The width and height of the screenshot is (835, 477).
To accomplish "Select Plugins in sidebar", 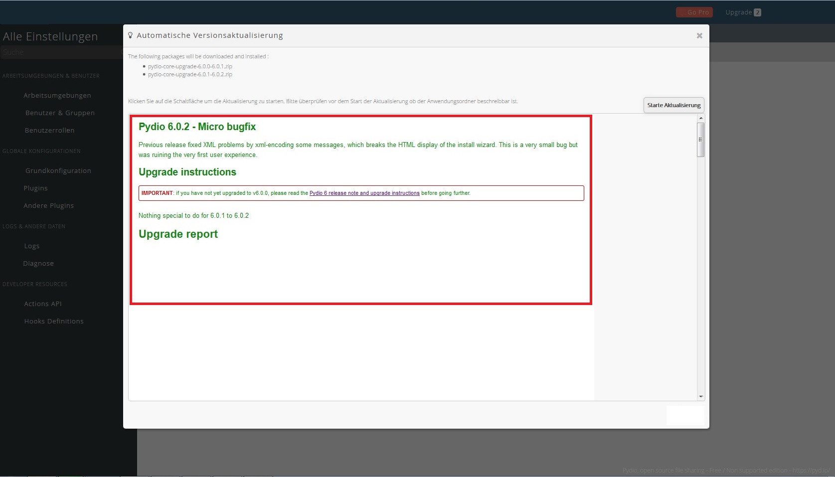I will point(35,188).
